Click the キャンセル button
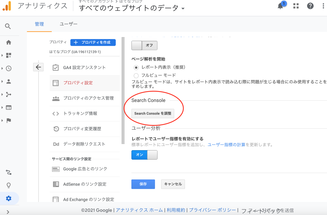 click(x=173, y=184)
